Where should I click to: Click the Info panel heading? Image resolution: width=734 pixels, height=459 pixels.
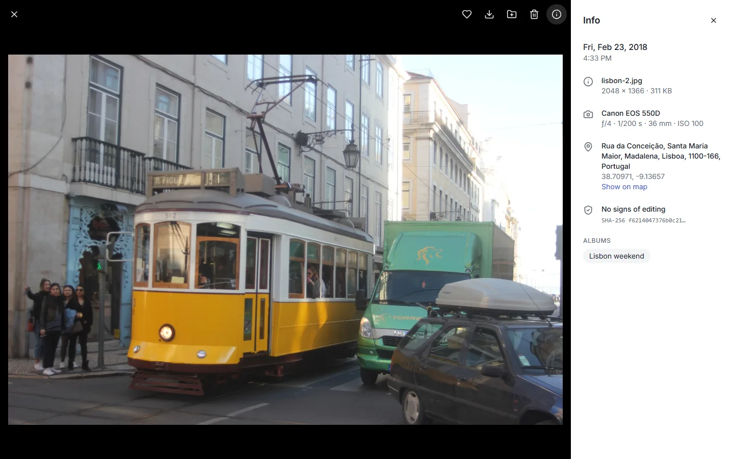(x=591, y=20)
